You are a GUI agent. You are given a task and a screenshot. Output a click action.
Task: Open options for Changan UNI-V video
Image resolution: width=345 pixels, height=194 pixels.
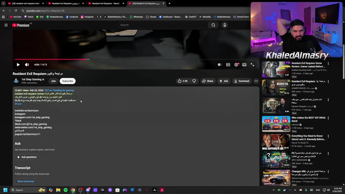coord(328,172)
